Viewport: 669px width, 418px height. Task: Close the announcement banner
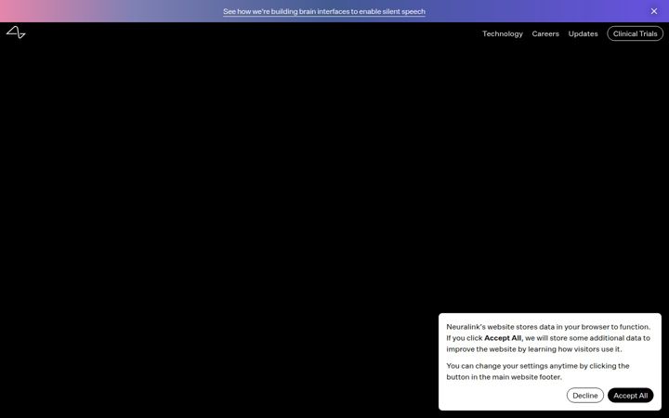pyautogui.click(x=653, y=11)
